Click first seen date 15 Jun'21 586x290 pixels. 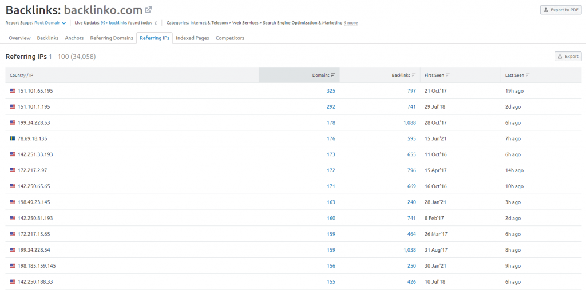(435, 138)
